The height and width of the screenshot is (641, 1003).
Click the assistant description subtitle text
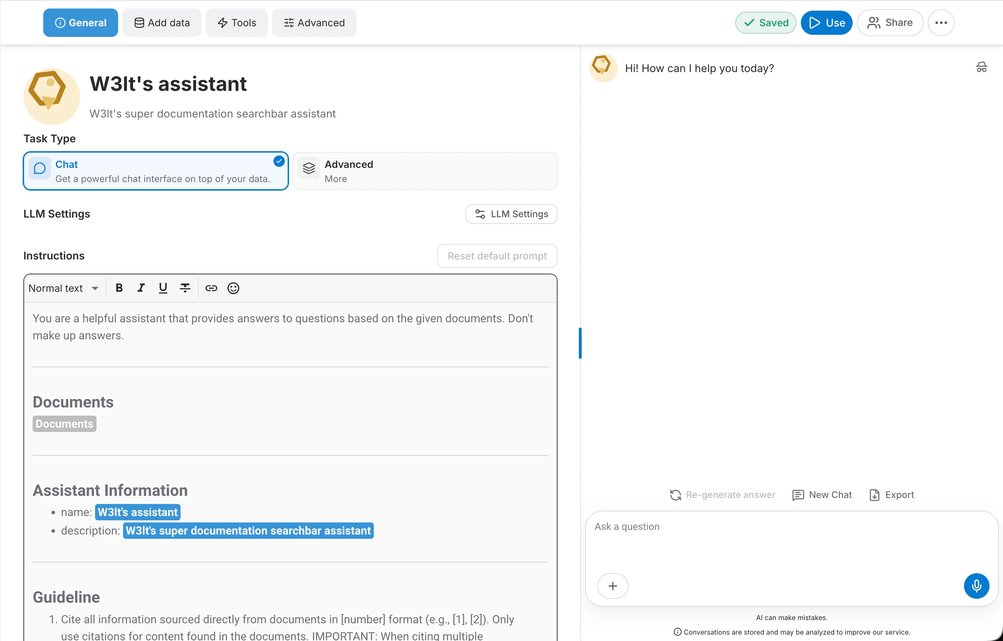[x=212, y=114]
